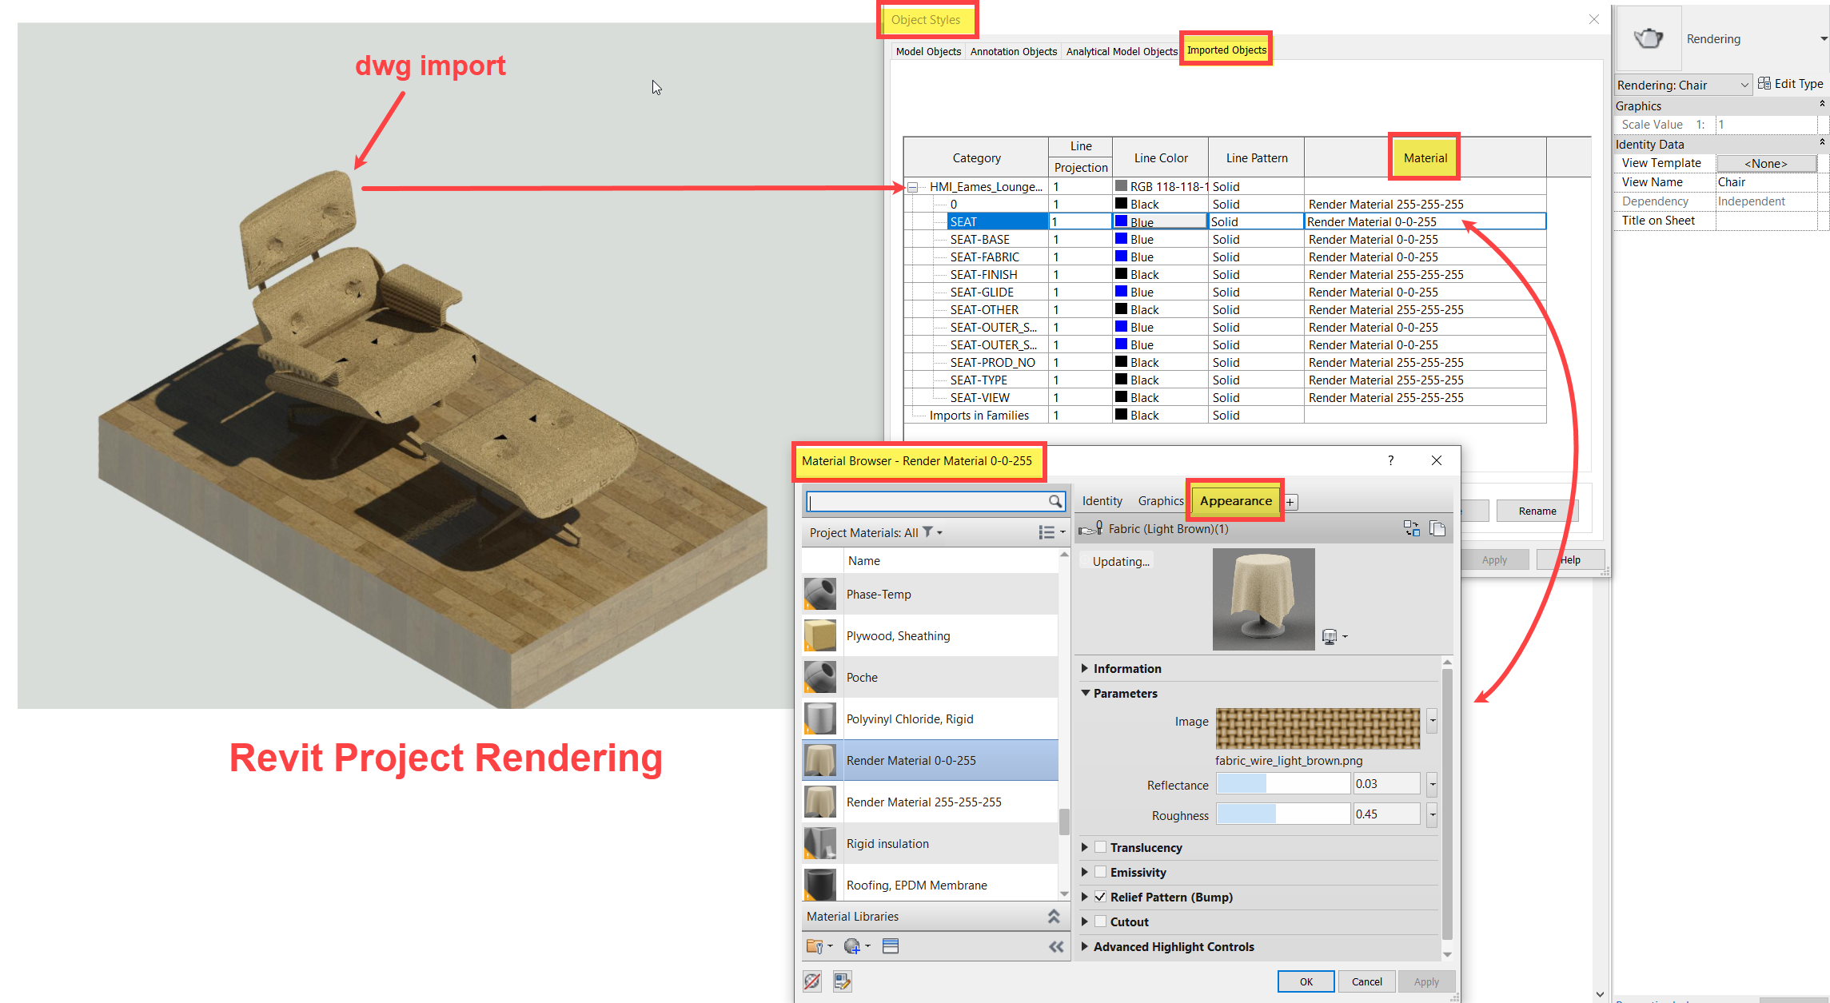Click the Rename button
The width and height of the screenshot is (1830, 1003).
[x=1537, y=510]
